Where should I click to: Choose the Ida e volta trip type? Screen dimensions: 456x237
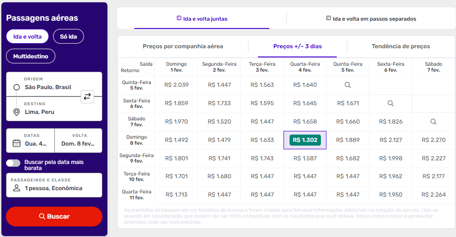coord(27,36)
